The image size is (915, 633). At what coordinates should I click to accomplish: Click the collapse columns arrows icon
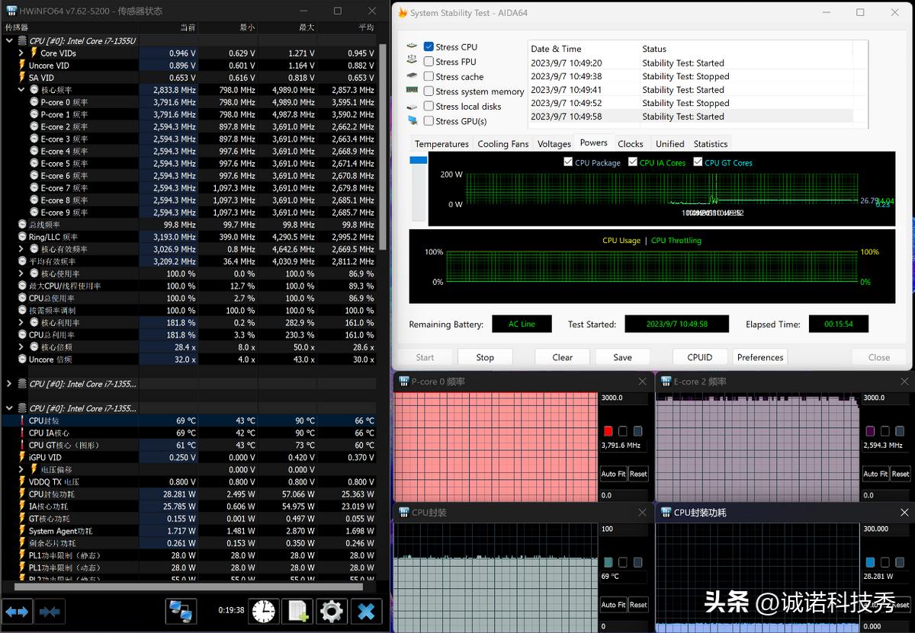pos(50,611)
